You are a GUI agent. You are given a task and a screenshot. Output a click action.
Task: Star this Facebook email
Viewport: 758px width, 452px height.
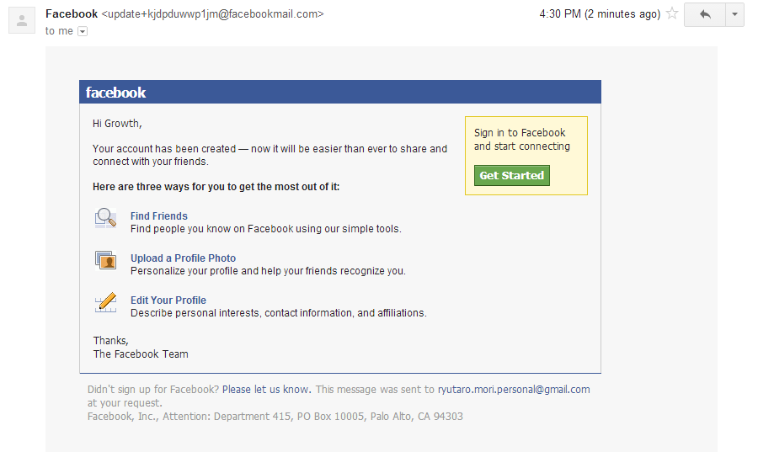click(x=672, y=13)
